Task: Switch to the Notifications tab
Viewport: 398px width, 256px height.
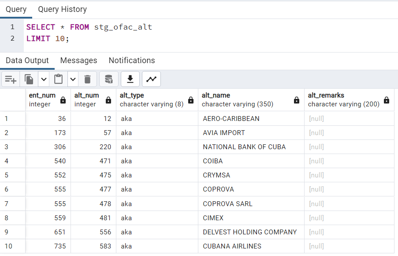Action: pyautogui.click(x=132, y=60)
